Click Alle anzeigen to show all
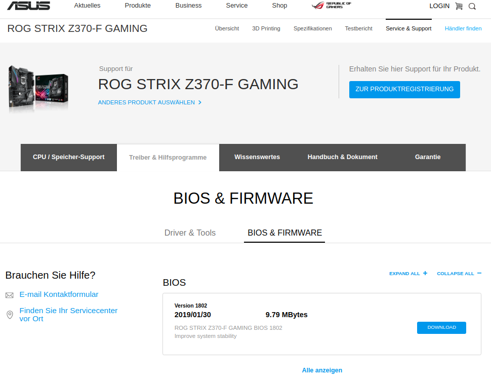The image size is (491, 380). [x=322, y=370]
